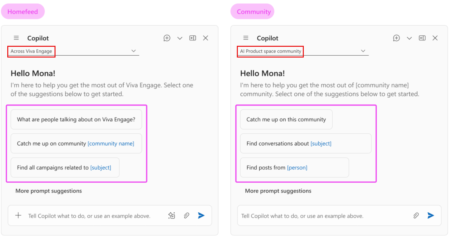Screen dimensions: 449x237
Task: Attach a file in the Community Copilot input
Action: pyautogui.click(x=416, y=215)
